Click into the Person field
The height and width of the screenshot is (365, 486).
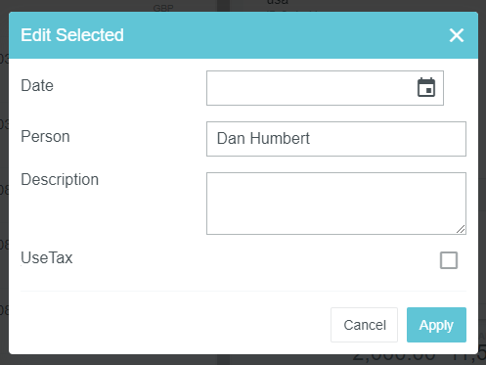tap(336, 139)
